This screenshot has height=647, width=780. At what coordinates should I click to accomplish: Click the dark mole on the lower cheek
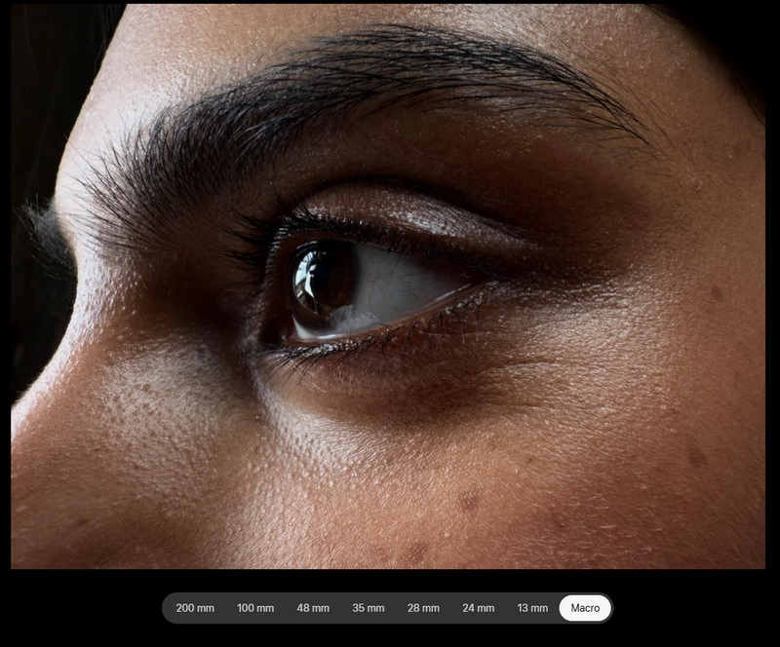point(469,501)
